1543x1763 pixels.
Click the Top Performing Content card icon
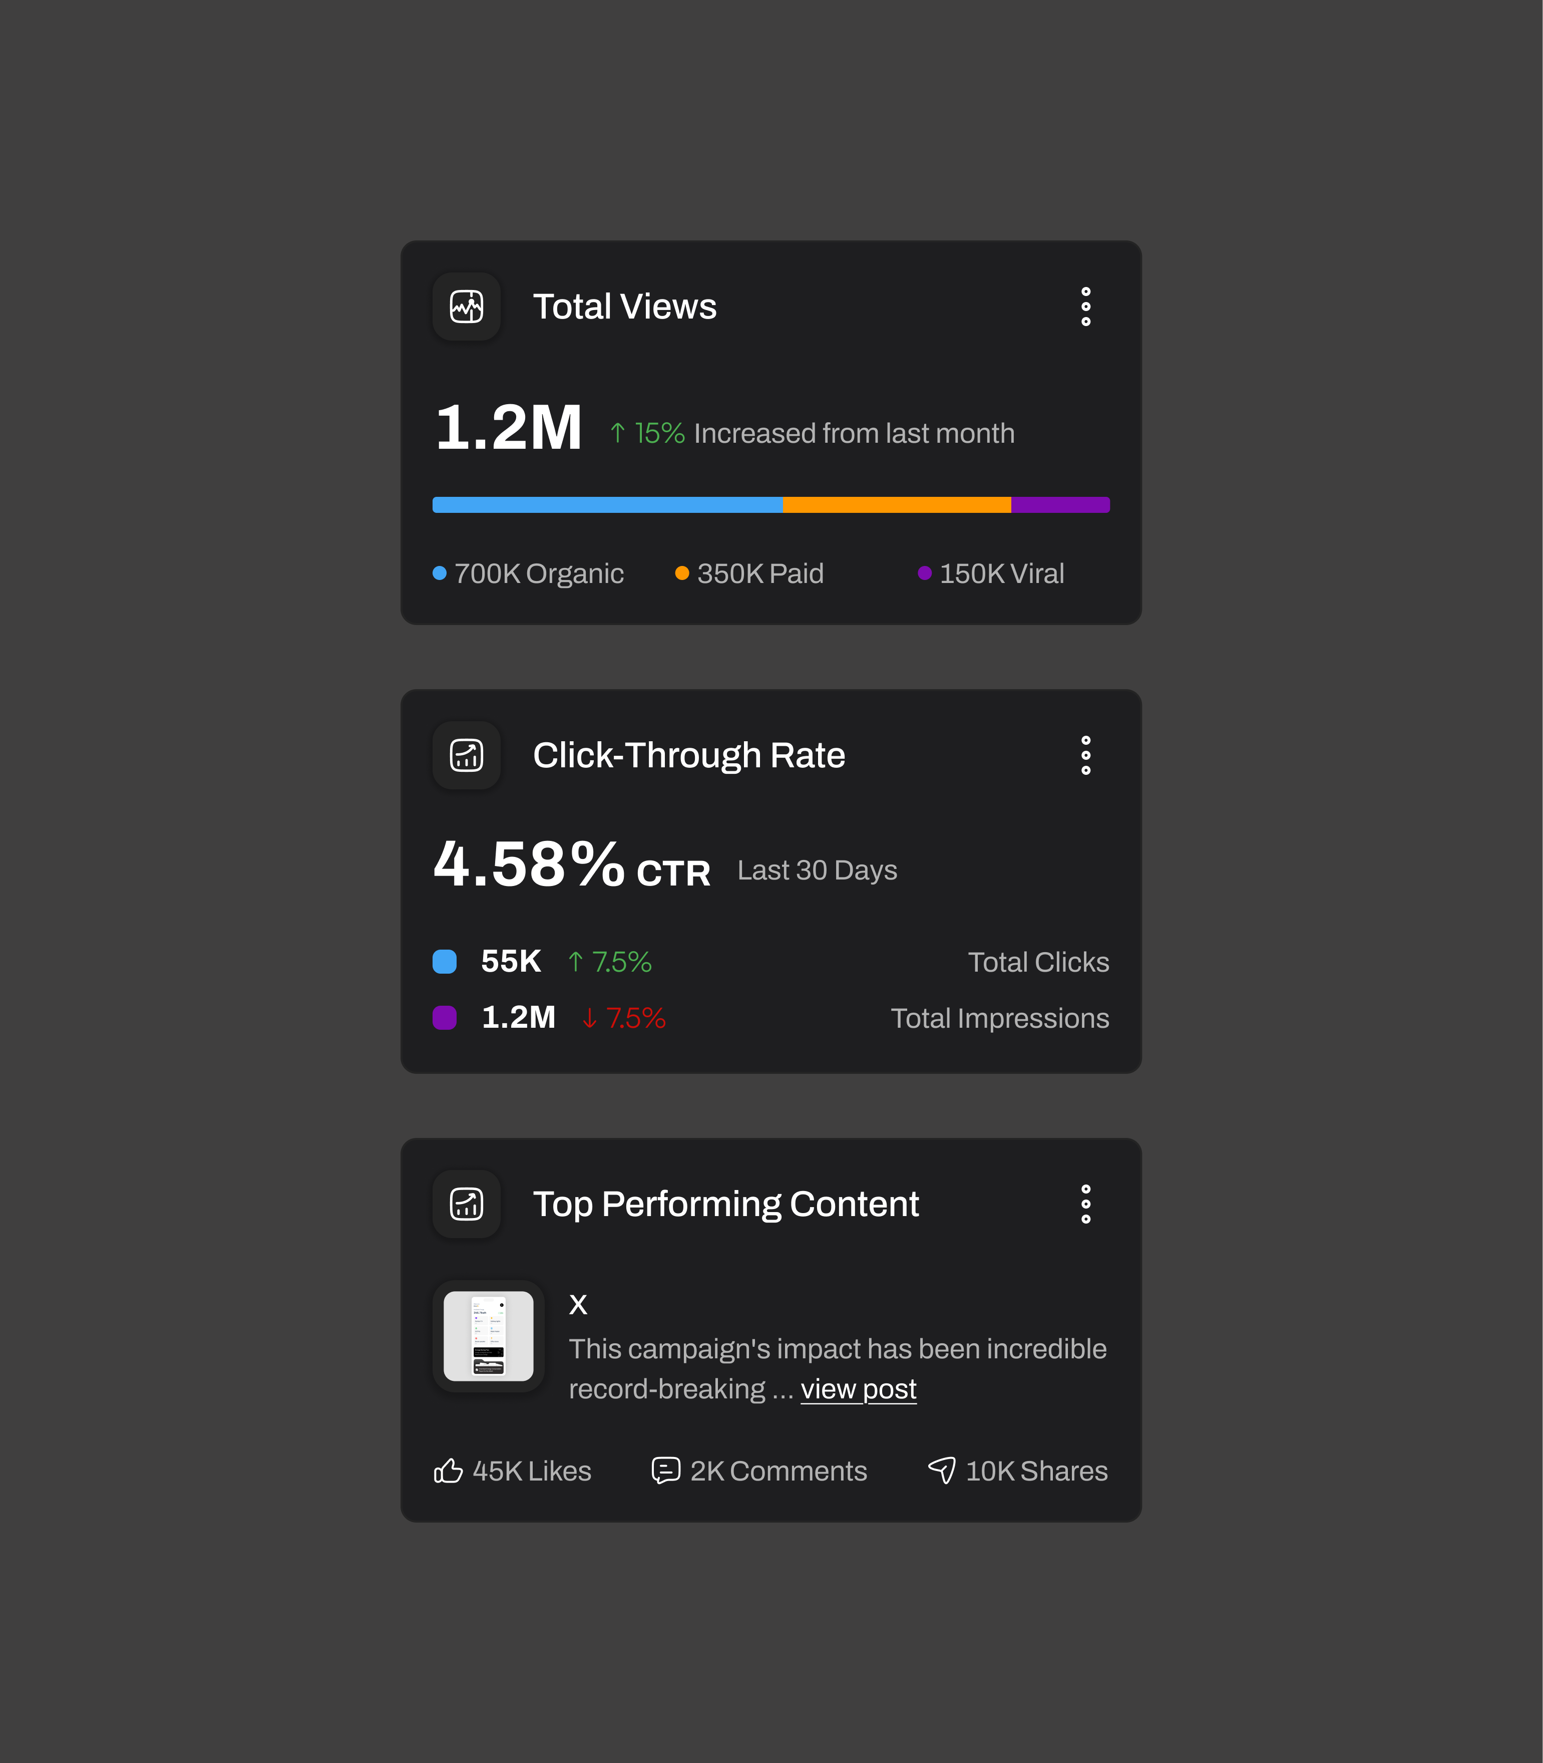pos(467,1204)
